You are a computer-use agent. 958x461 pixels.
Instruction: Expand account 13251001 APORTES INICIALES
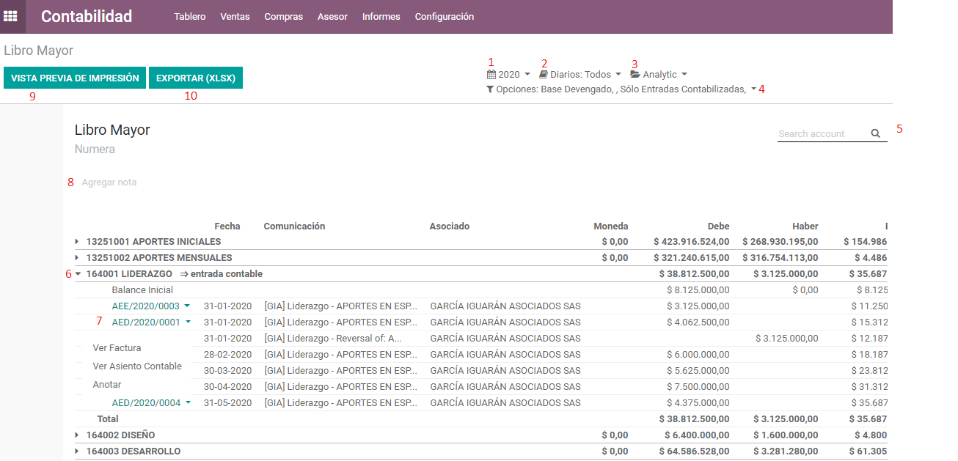coord(77,241)
